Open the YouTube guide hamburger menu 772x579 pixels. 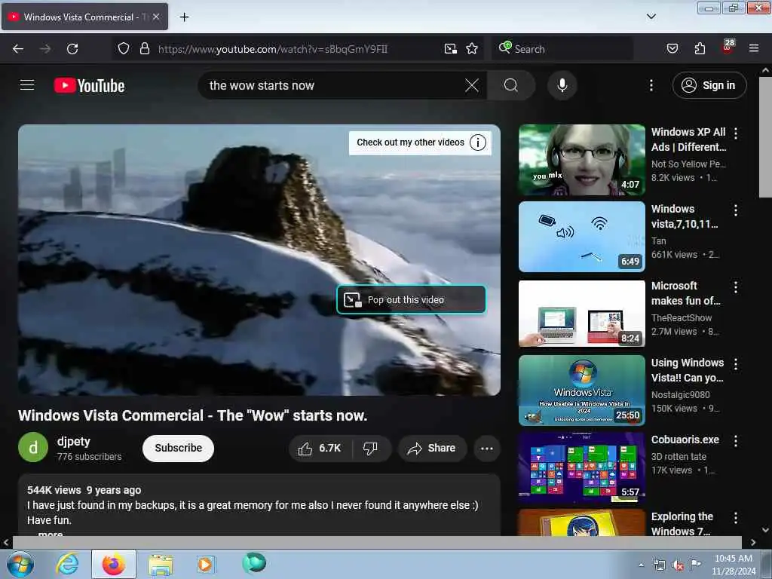pyautogui.click(x=27, y=85)
